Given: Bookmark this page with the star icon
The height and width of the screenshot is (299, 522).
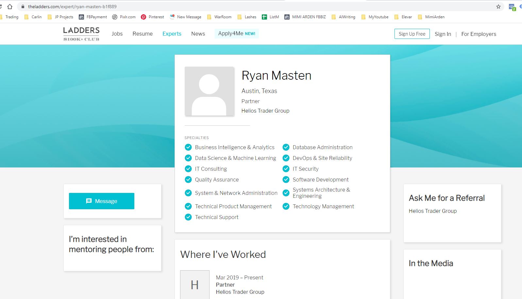Looking at the screenshot, I should pyautogui.click(x=498, y=7).
